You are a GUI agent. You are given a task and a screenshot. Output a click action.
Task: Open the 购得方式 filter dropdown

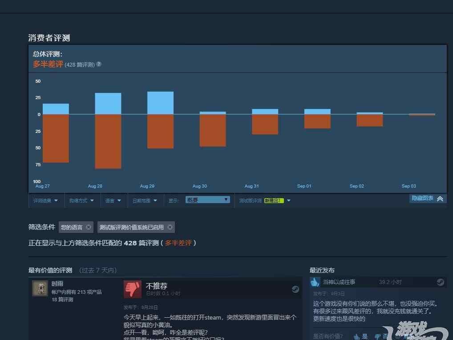click(x=81, y=200)
